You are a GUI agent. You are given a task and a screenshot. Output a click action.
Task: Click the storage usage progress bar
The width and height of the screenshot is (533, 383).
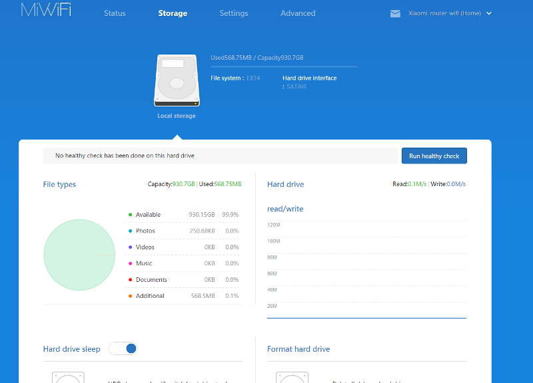(x=284, y=66)
